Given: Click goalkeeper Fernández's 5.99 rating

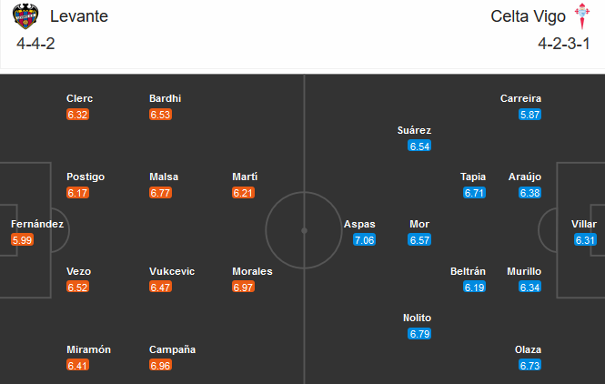Looking at the screenshot, I should [22, 240].
